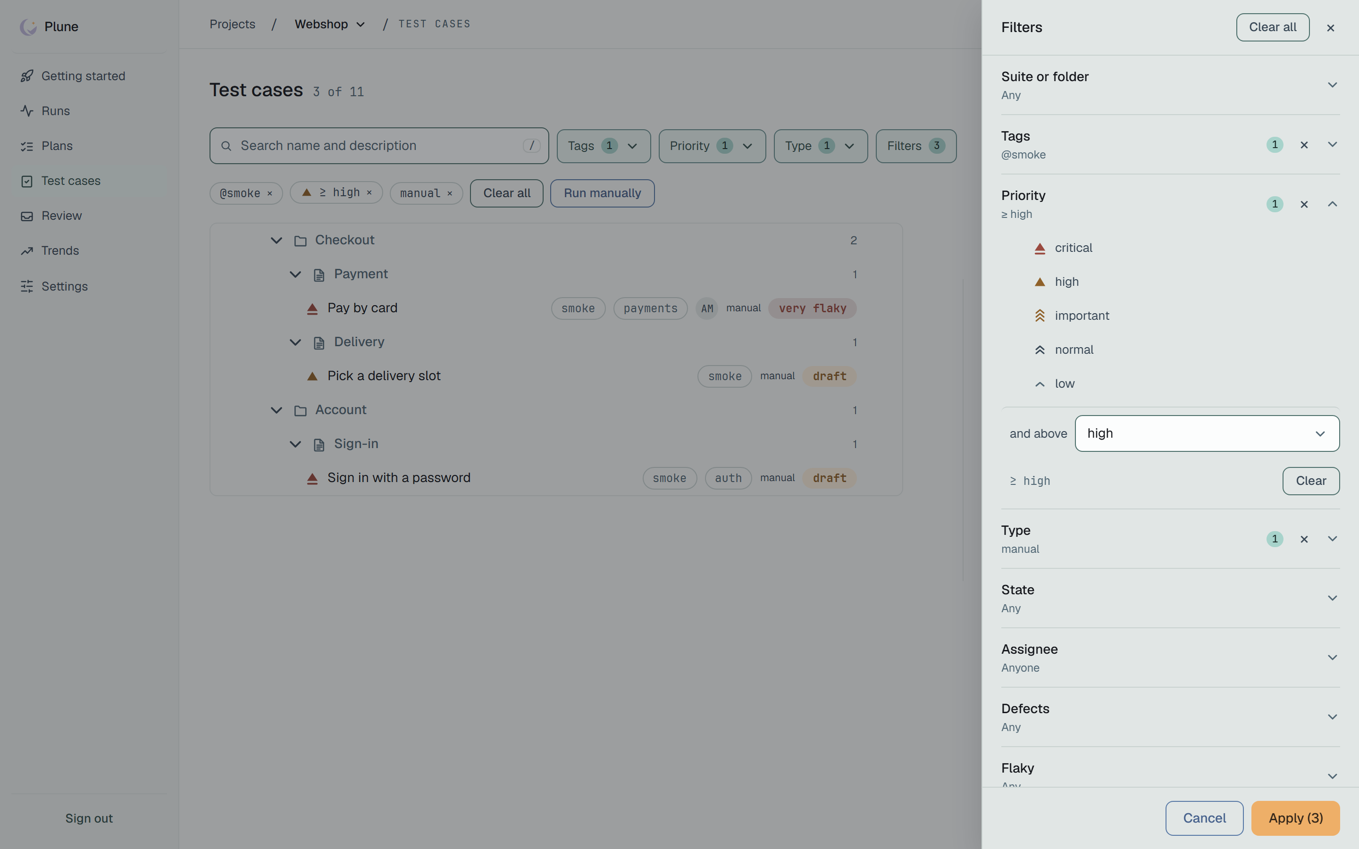Click the Clear button beside ≥ high
Viewport: 1359px width, 849px height.
click(1311, 481)
